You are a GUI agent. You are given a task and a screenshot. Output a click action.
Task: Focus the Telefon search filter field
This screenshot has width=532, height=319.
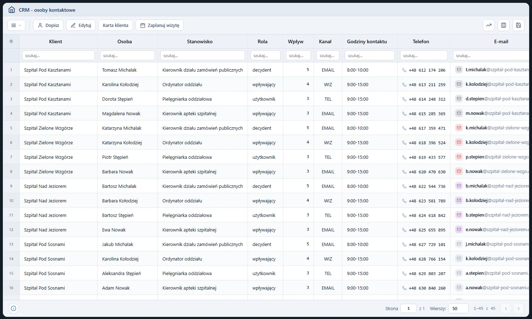point(423,55)
